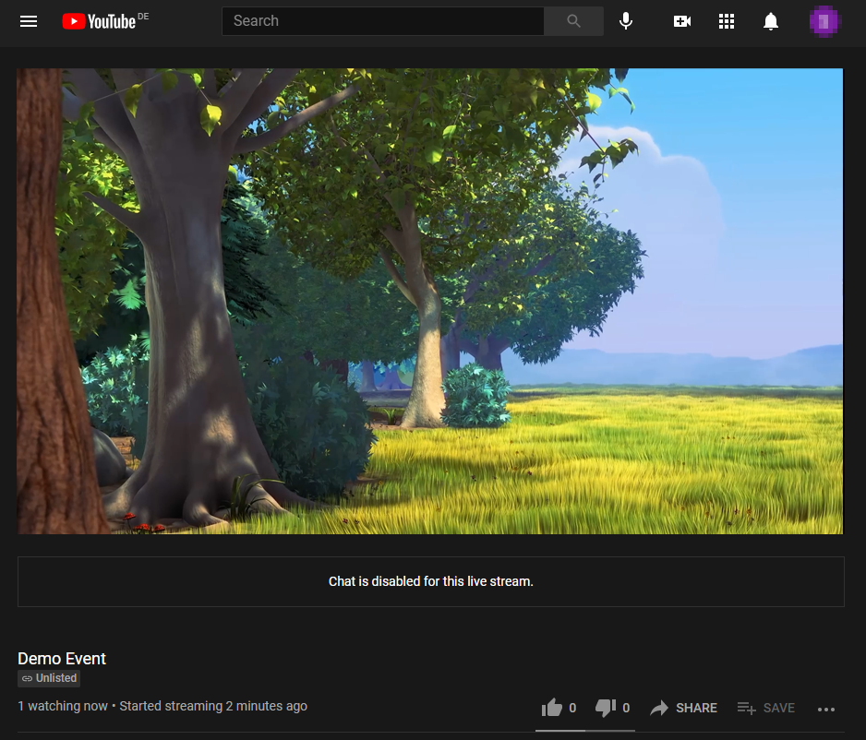
Task: Click the SAVE to playlist button
Action: tap(766, 708)
